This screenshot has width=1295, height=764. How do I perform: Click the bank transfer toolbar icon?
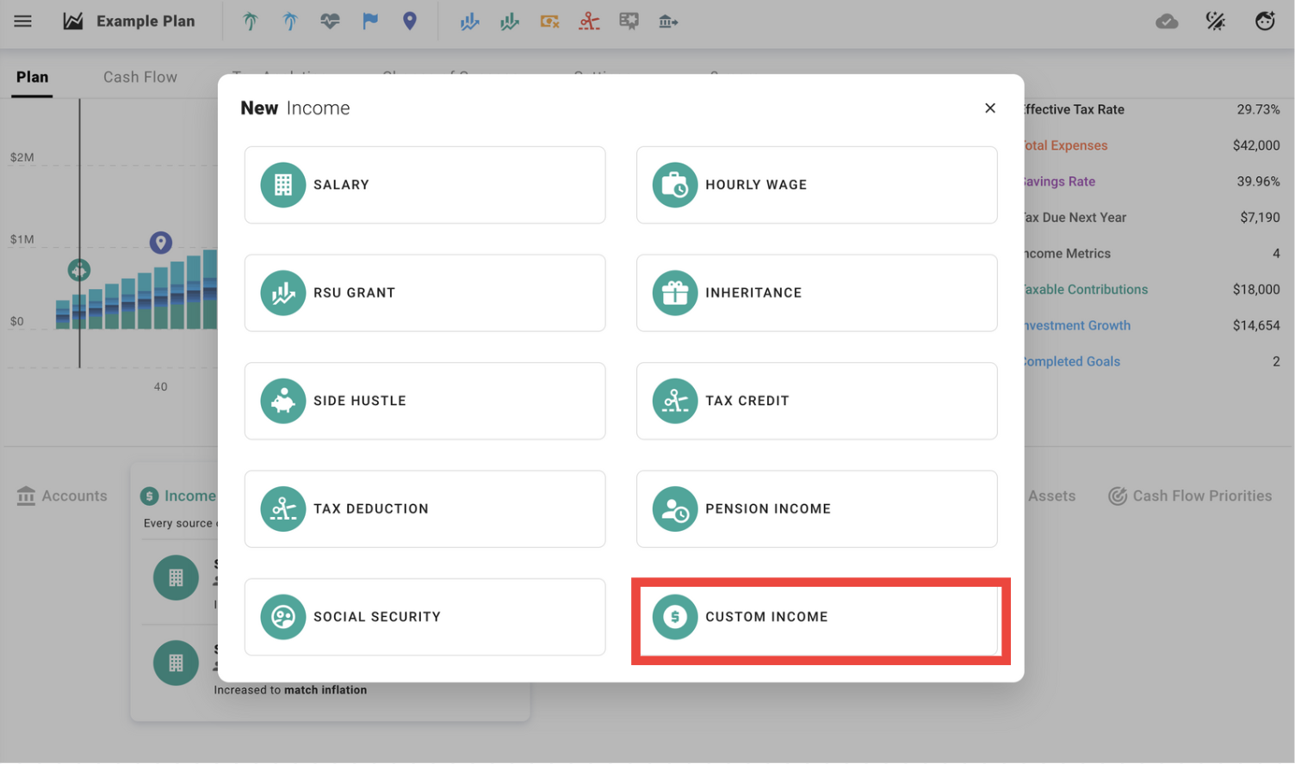click(x=669, y=21)
